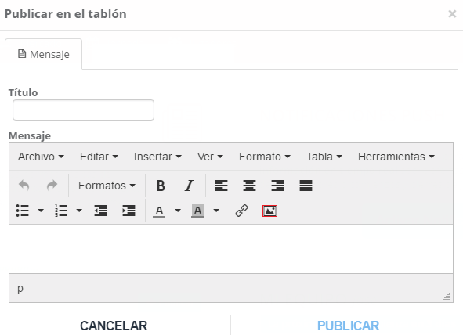This screenshot has height=335, width=463.
Task: Open the Insertar menu
Action: click(x=157, y=157)
